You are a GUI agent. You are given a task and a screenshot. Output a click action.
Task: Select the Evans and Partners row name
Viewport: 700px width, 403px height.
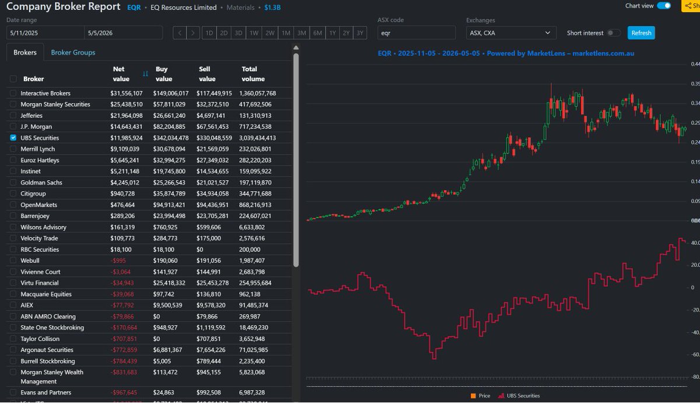(x=46, y=393)
